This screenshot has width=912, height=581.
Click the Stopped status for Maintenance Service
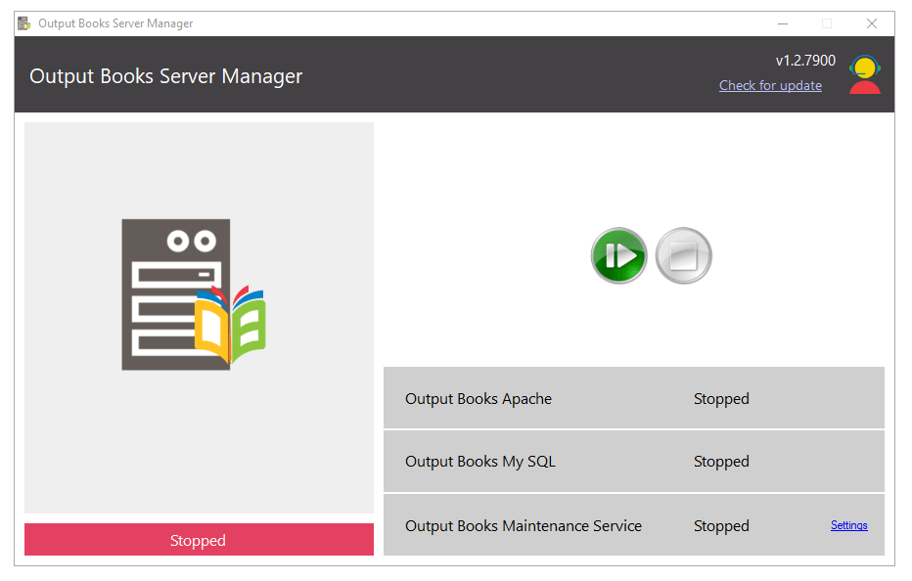[721, 526]
